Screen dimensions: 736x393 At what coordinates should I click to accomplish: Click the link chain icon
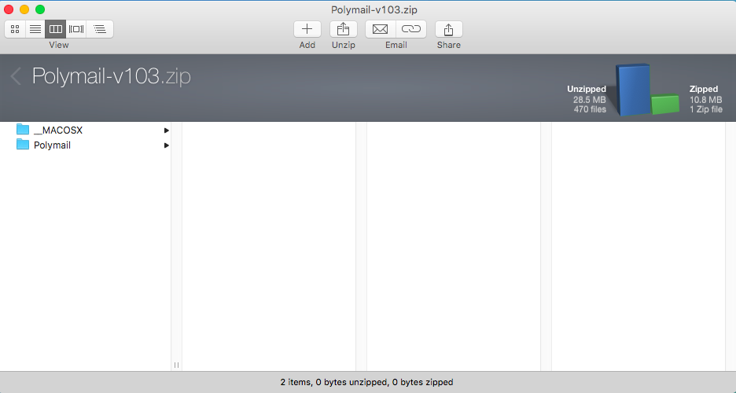[411, 29]
